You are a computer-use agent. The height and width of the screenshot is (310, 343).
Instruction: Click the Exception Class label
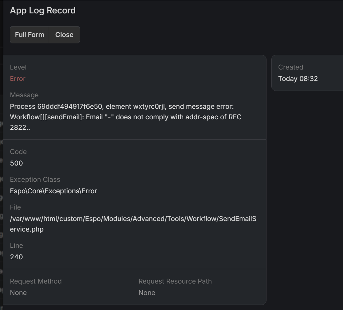point(35,180)
